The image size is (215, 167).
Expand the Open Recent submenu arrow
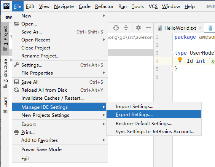point(104,40)
